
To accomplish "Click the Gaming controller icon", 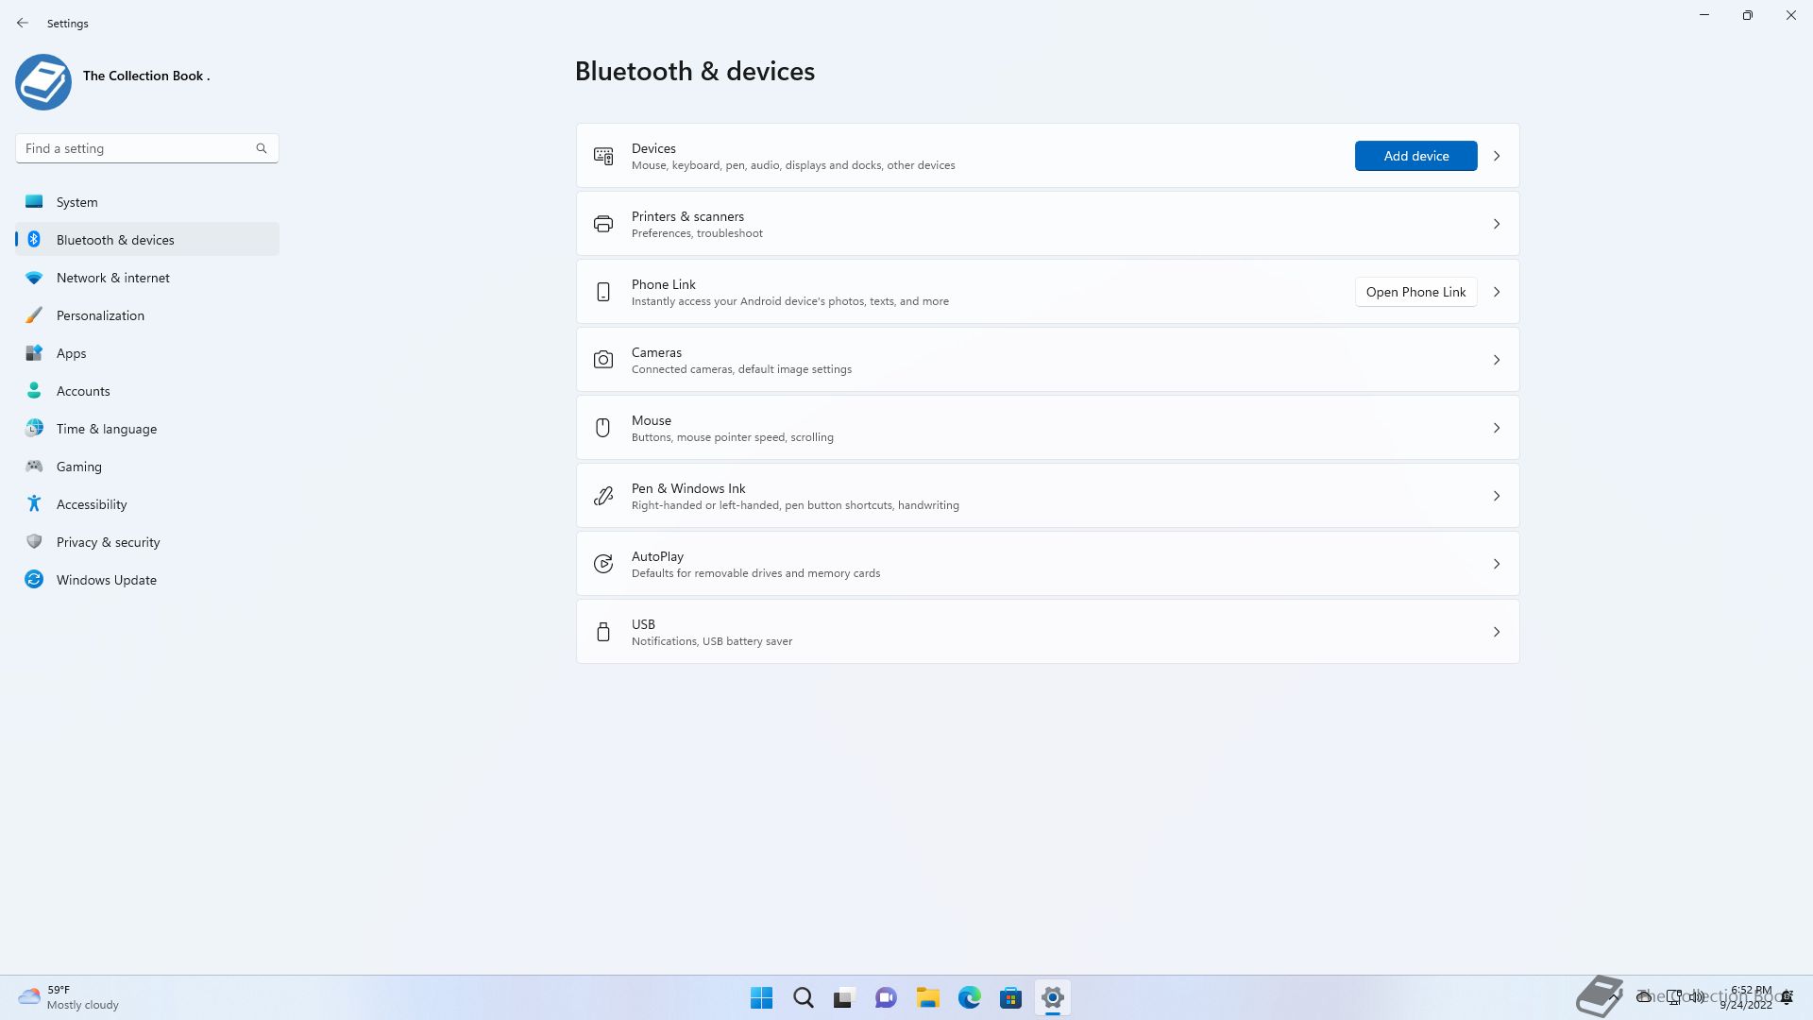I will point(34,467).
